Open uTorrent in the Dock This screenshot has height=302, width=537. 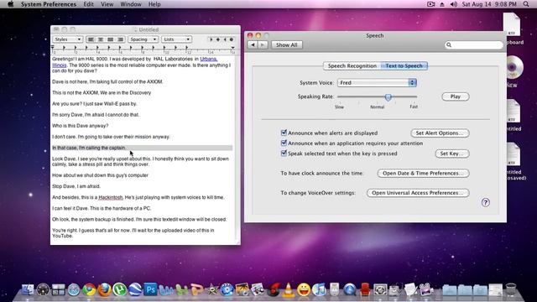click(x=120, y=289)
